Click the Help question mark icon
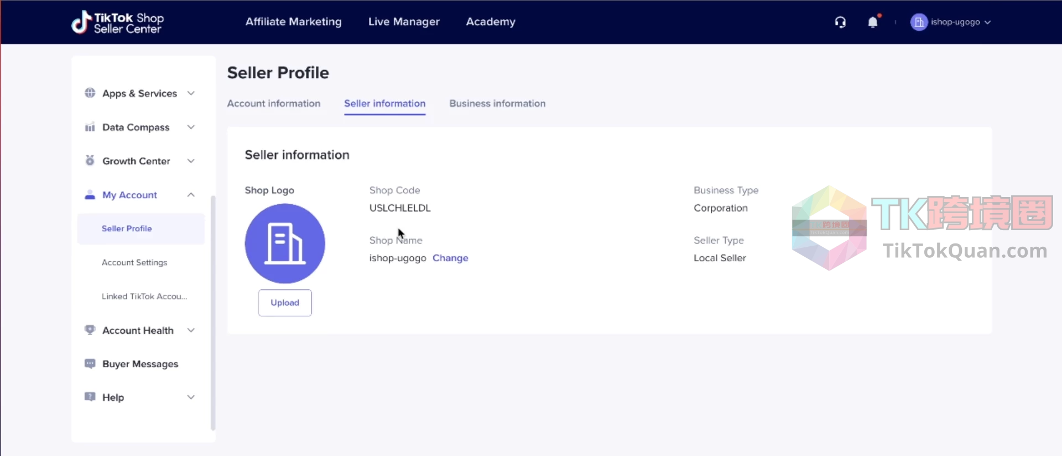 pos(90,397)
